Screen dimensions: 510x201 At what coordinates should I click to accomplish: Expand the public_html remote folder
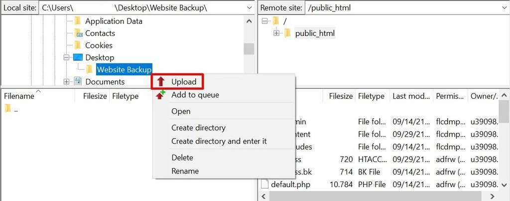pos(276,33)
